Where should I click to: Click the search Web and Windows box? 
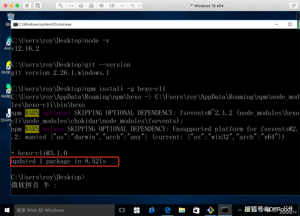tap(64, 210)
